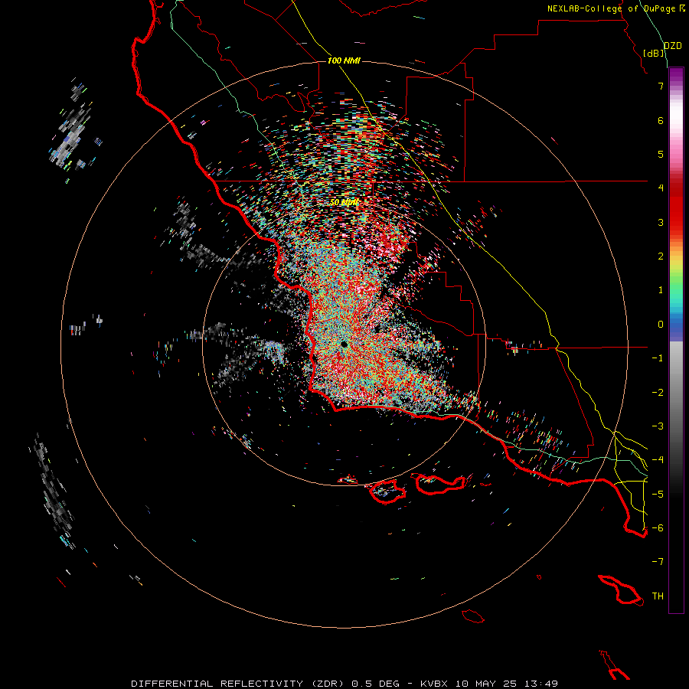Click the 7 dB tick label
The height and width of the screenshot is (689, 689).
click(661, 86)
